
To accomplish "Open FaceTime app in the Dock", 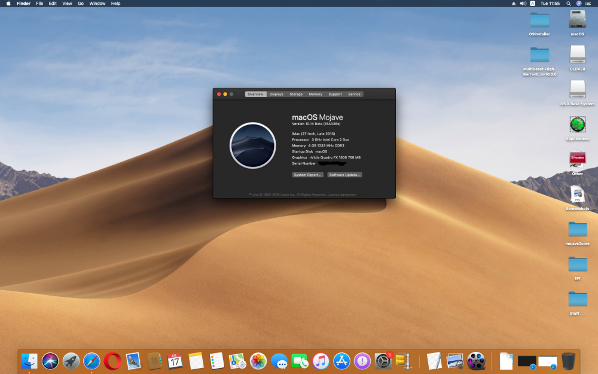I will 300,361.
